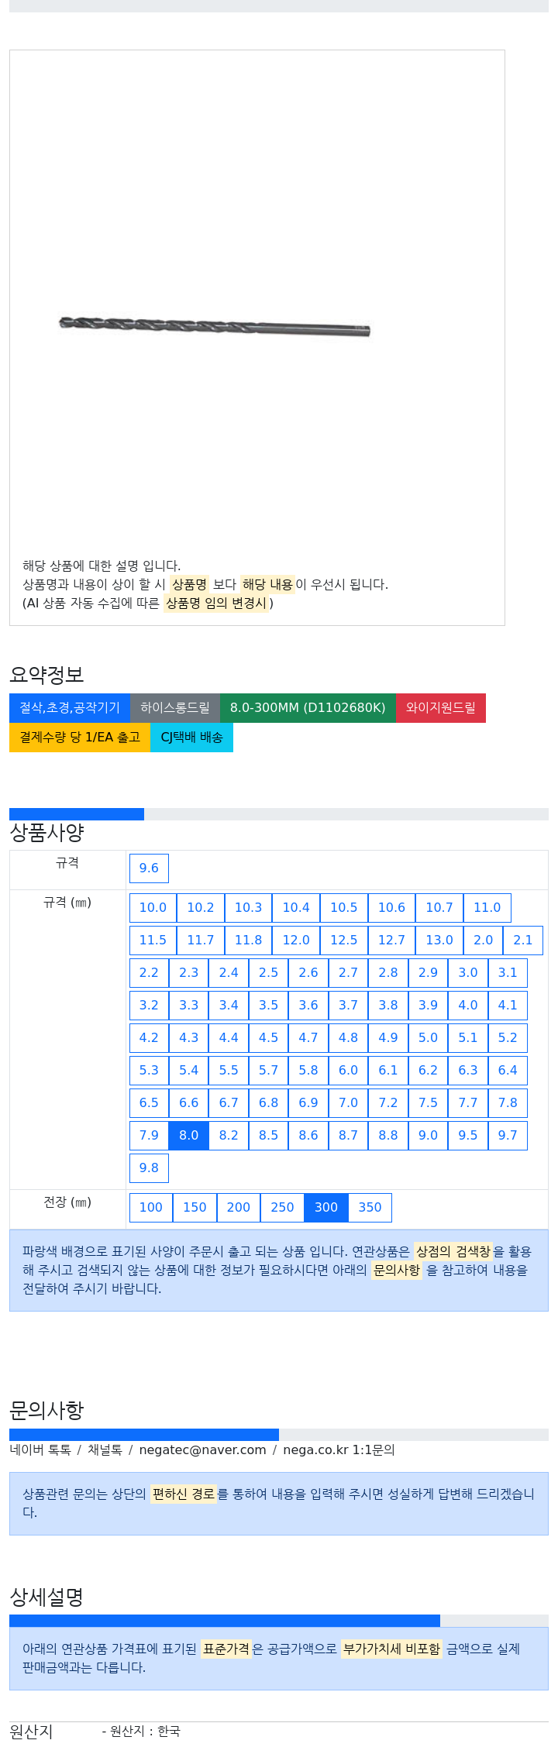Select the 절삭,초경,공작기기 category tag

click(x=70, y=707)
